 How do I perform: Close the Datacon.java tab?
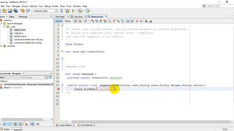coord(106,16)
